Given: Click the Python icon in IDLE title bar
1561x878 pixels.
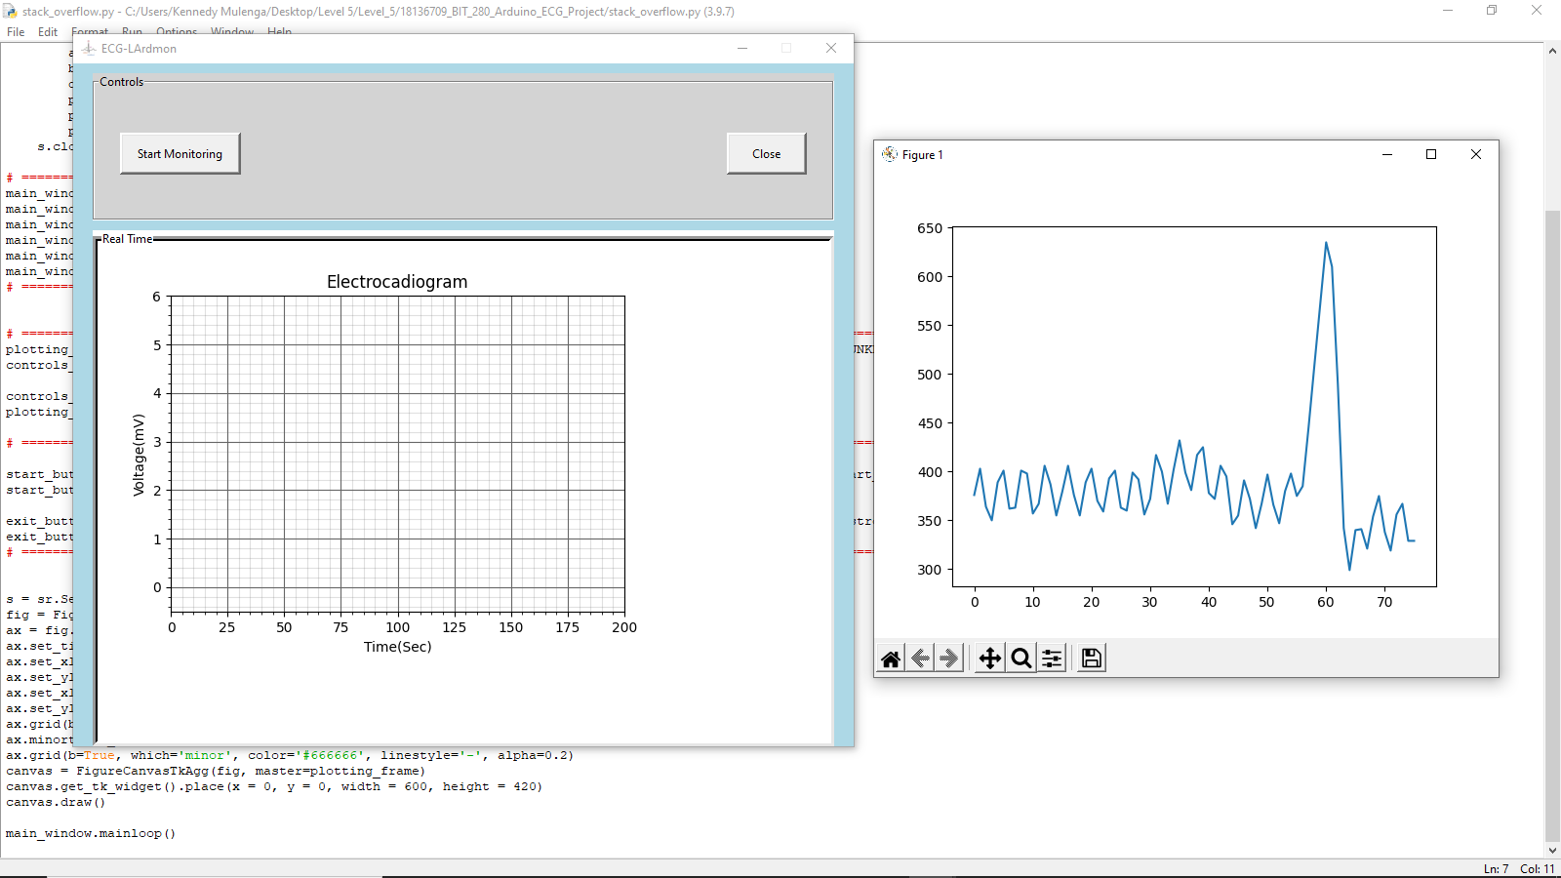Looking at the screenshot, I should pos(10,11).
